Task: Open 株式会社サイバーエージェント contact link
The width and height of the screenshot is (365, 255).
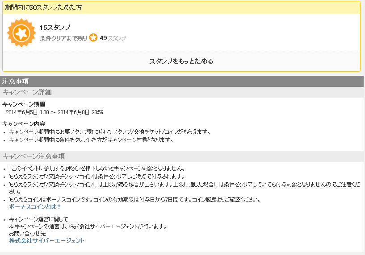Action: pos(46,241)
